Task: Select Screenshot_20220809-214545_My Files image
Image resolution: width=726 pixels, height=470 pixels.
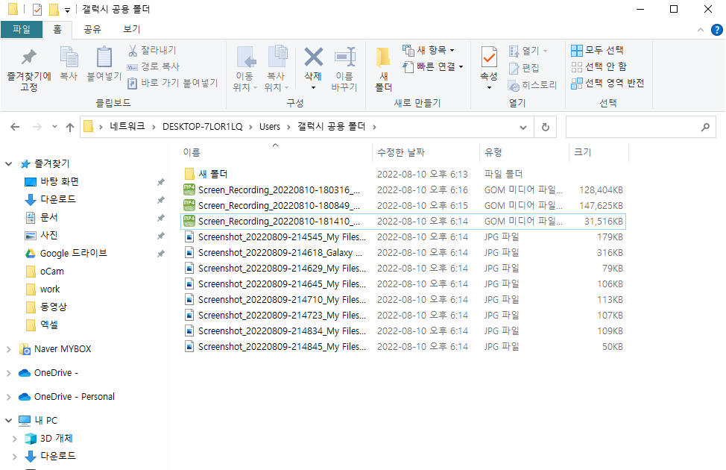Action: point(403,236)
